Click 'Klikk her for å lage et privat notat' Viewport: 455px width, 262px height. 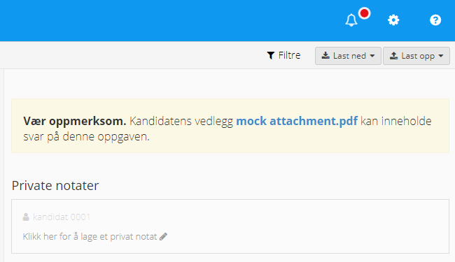tap(90, 237)
